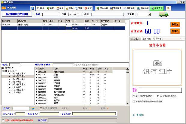Click the green delivery truck icon

(164, 14)
